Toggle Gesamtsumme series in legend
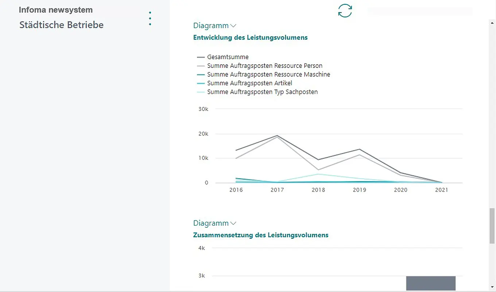This screenshot has height=292, width=496. point(228,57)
